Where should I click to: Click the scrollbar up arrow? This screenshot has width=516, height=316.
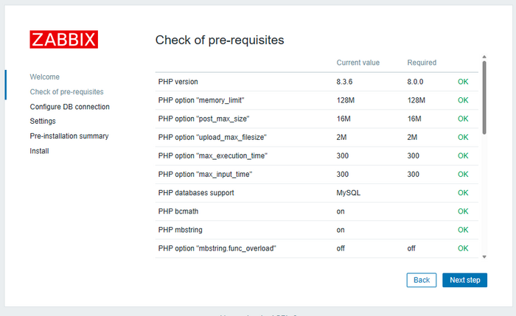(x=484, y=57)
